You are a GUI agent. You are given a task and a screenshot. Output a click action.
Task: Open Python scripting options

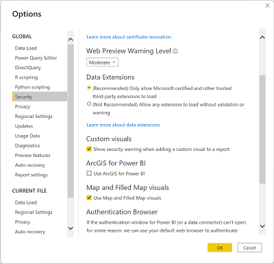point(32,87)
